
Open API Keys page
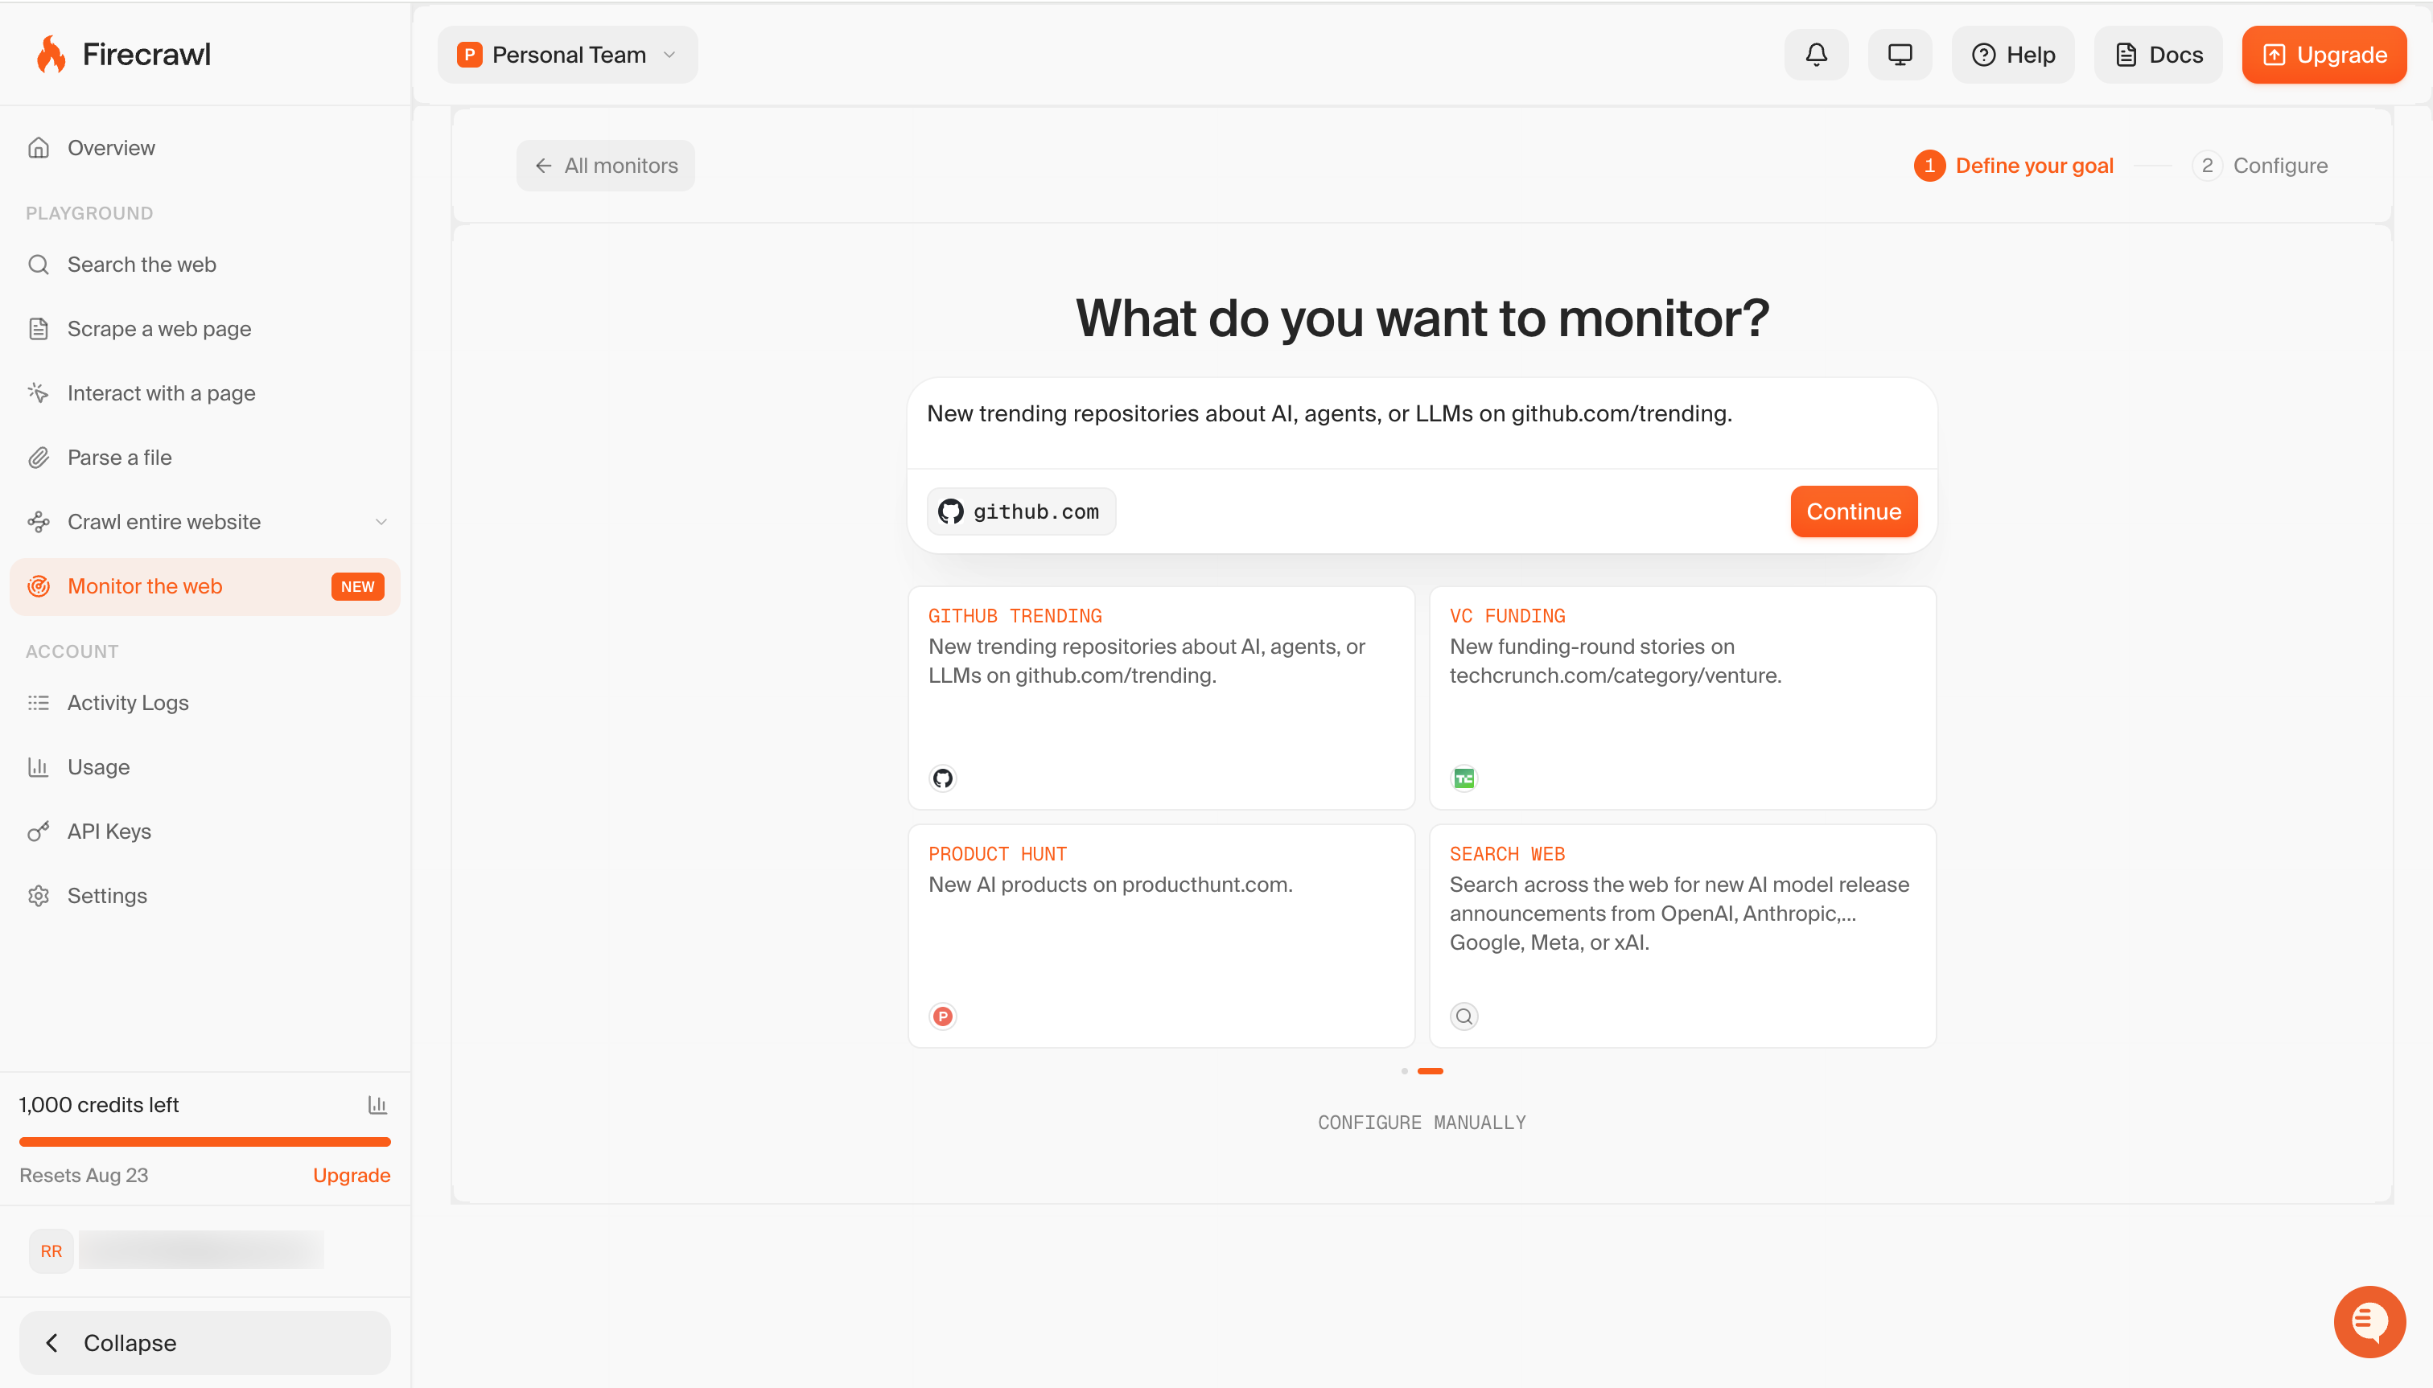point(205,832)
